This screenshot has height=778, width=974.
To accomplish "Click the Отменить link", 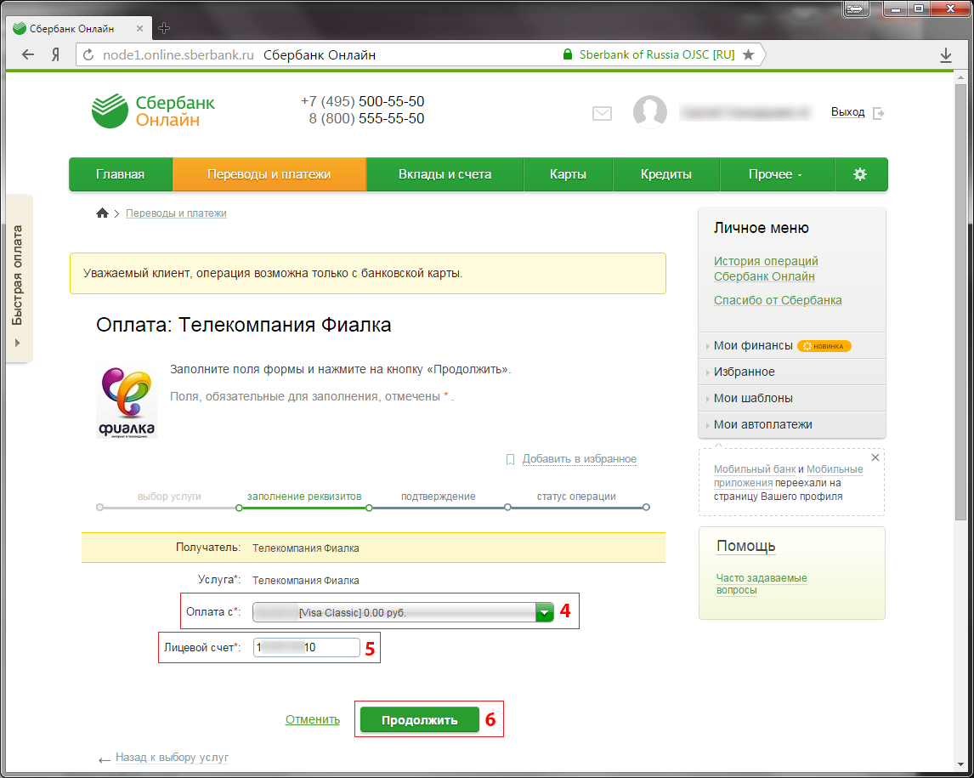I will pyautogui.click(x=313, y=719).
